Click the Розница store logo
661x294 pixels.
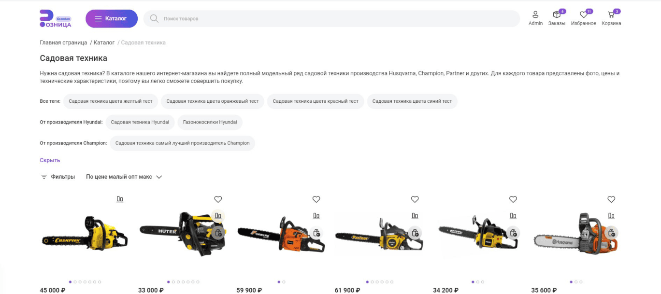[x=56, y=18]
